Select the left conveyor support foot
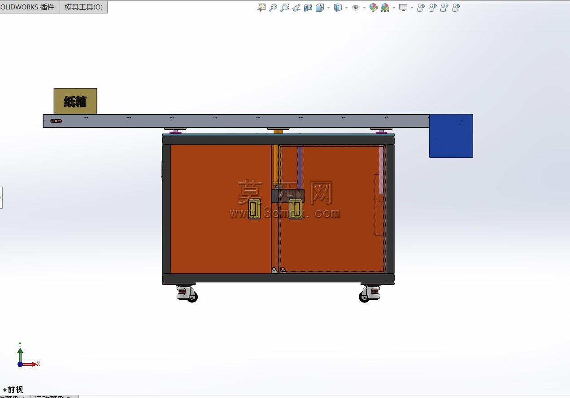 pyautogui.click(x=175, y=131)
